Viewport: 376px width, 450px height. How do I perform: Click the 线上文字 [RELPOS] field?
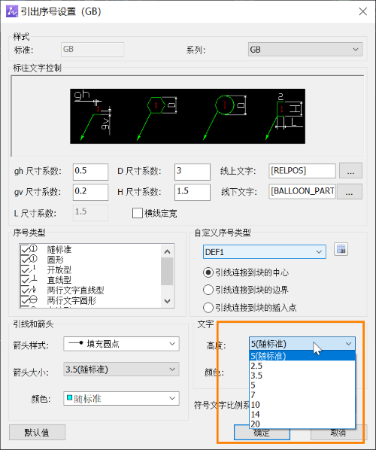pos(302,171)
